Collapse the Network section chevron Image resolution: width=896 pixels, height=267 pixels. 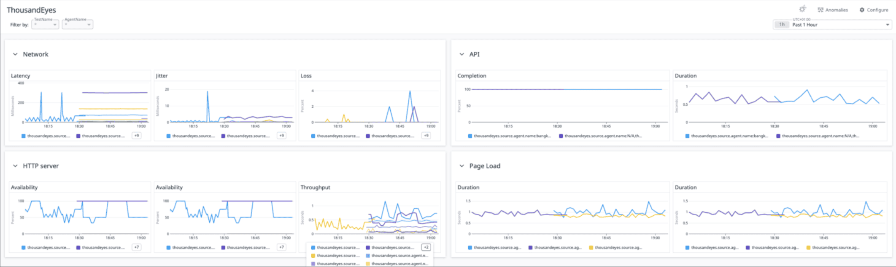coord(15,54)
